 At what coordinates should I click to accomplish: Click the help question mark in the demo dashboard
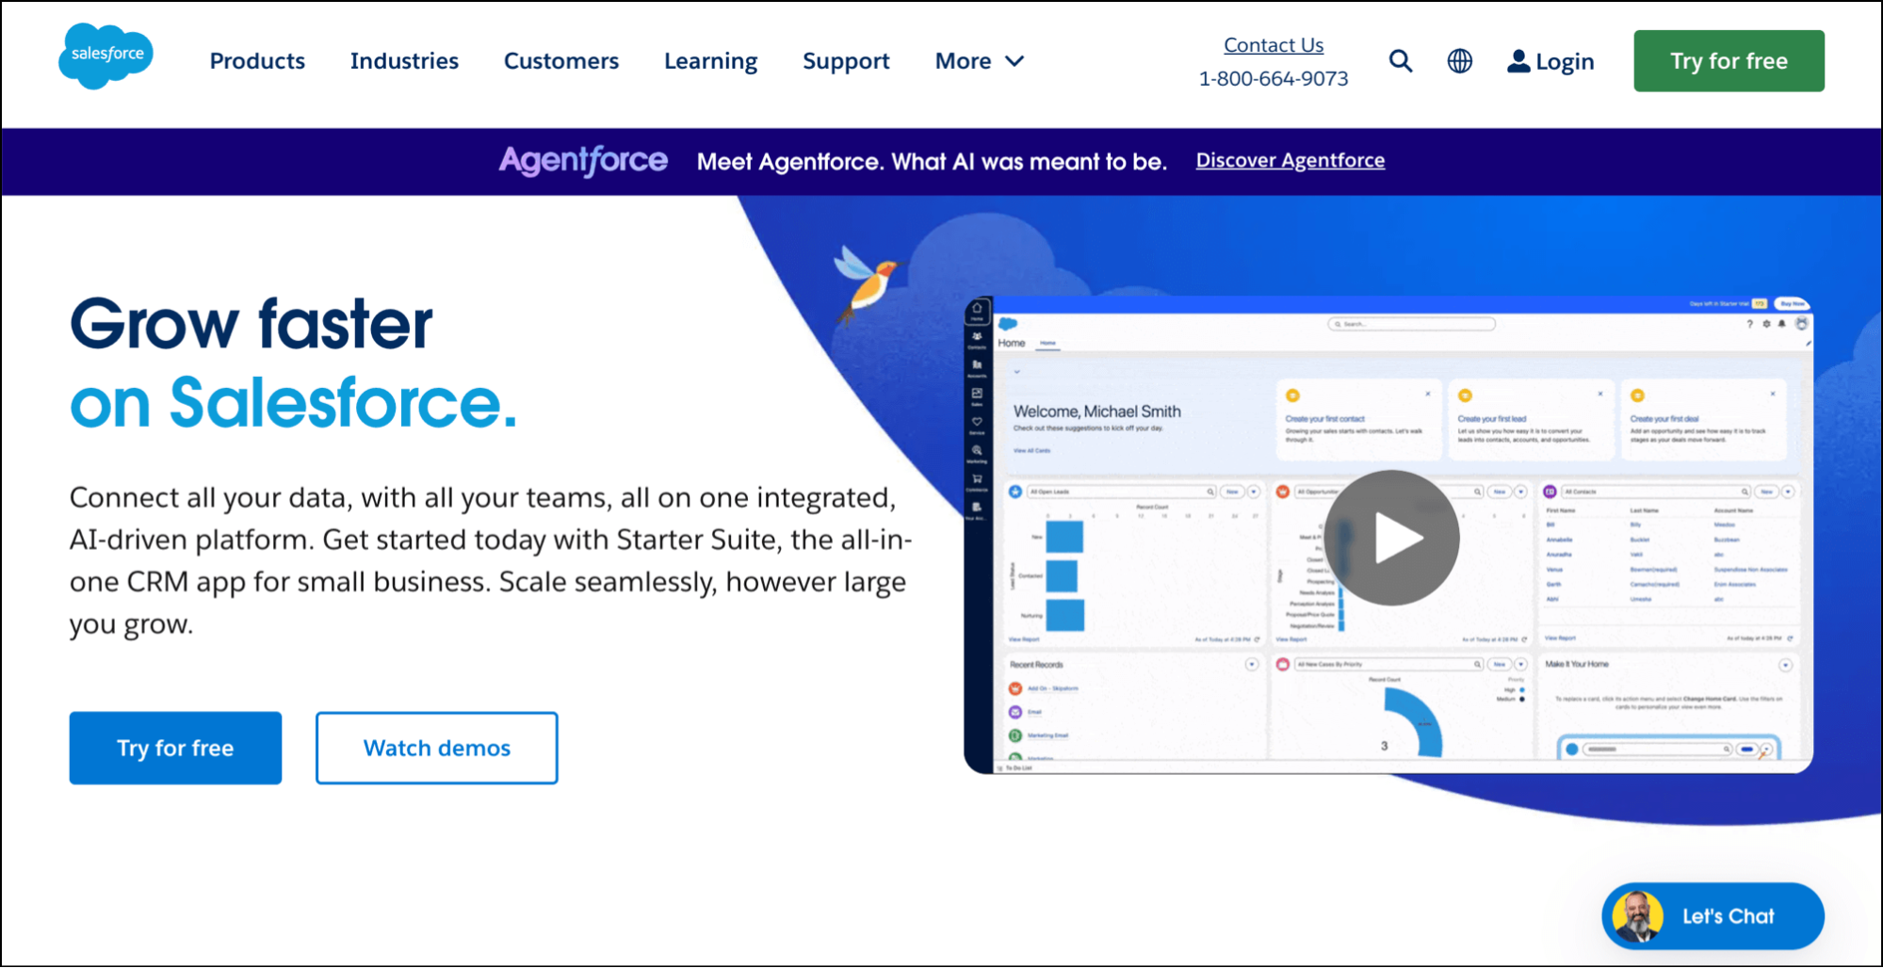1750,324
